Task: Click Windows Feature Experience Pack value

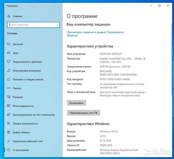Action: pyautogui.click(x=119, y=152)
